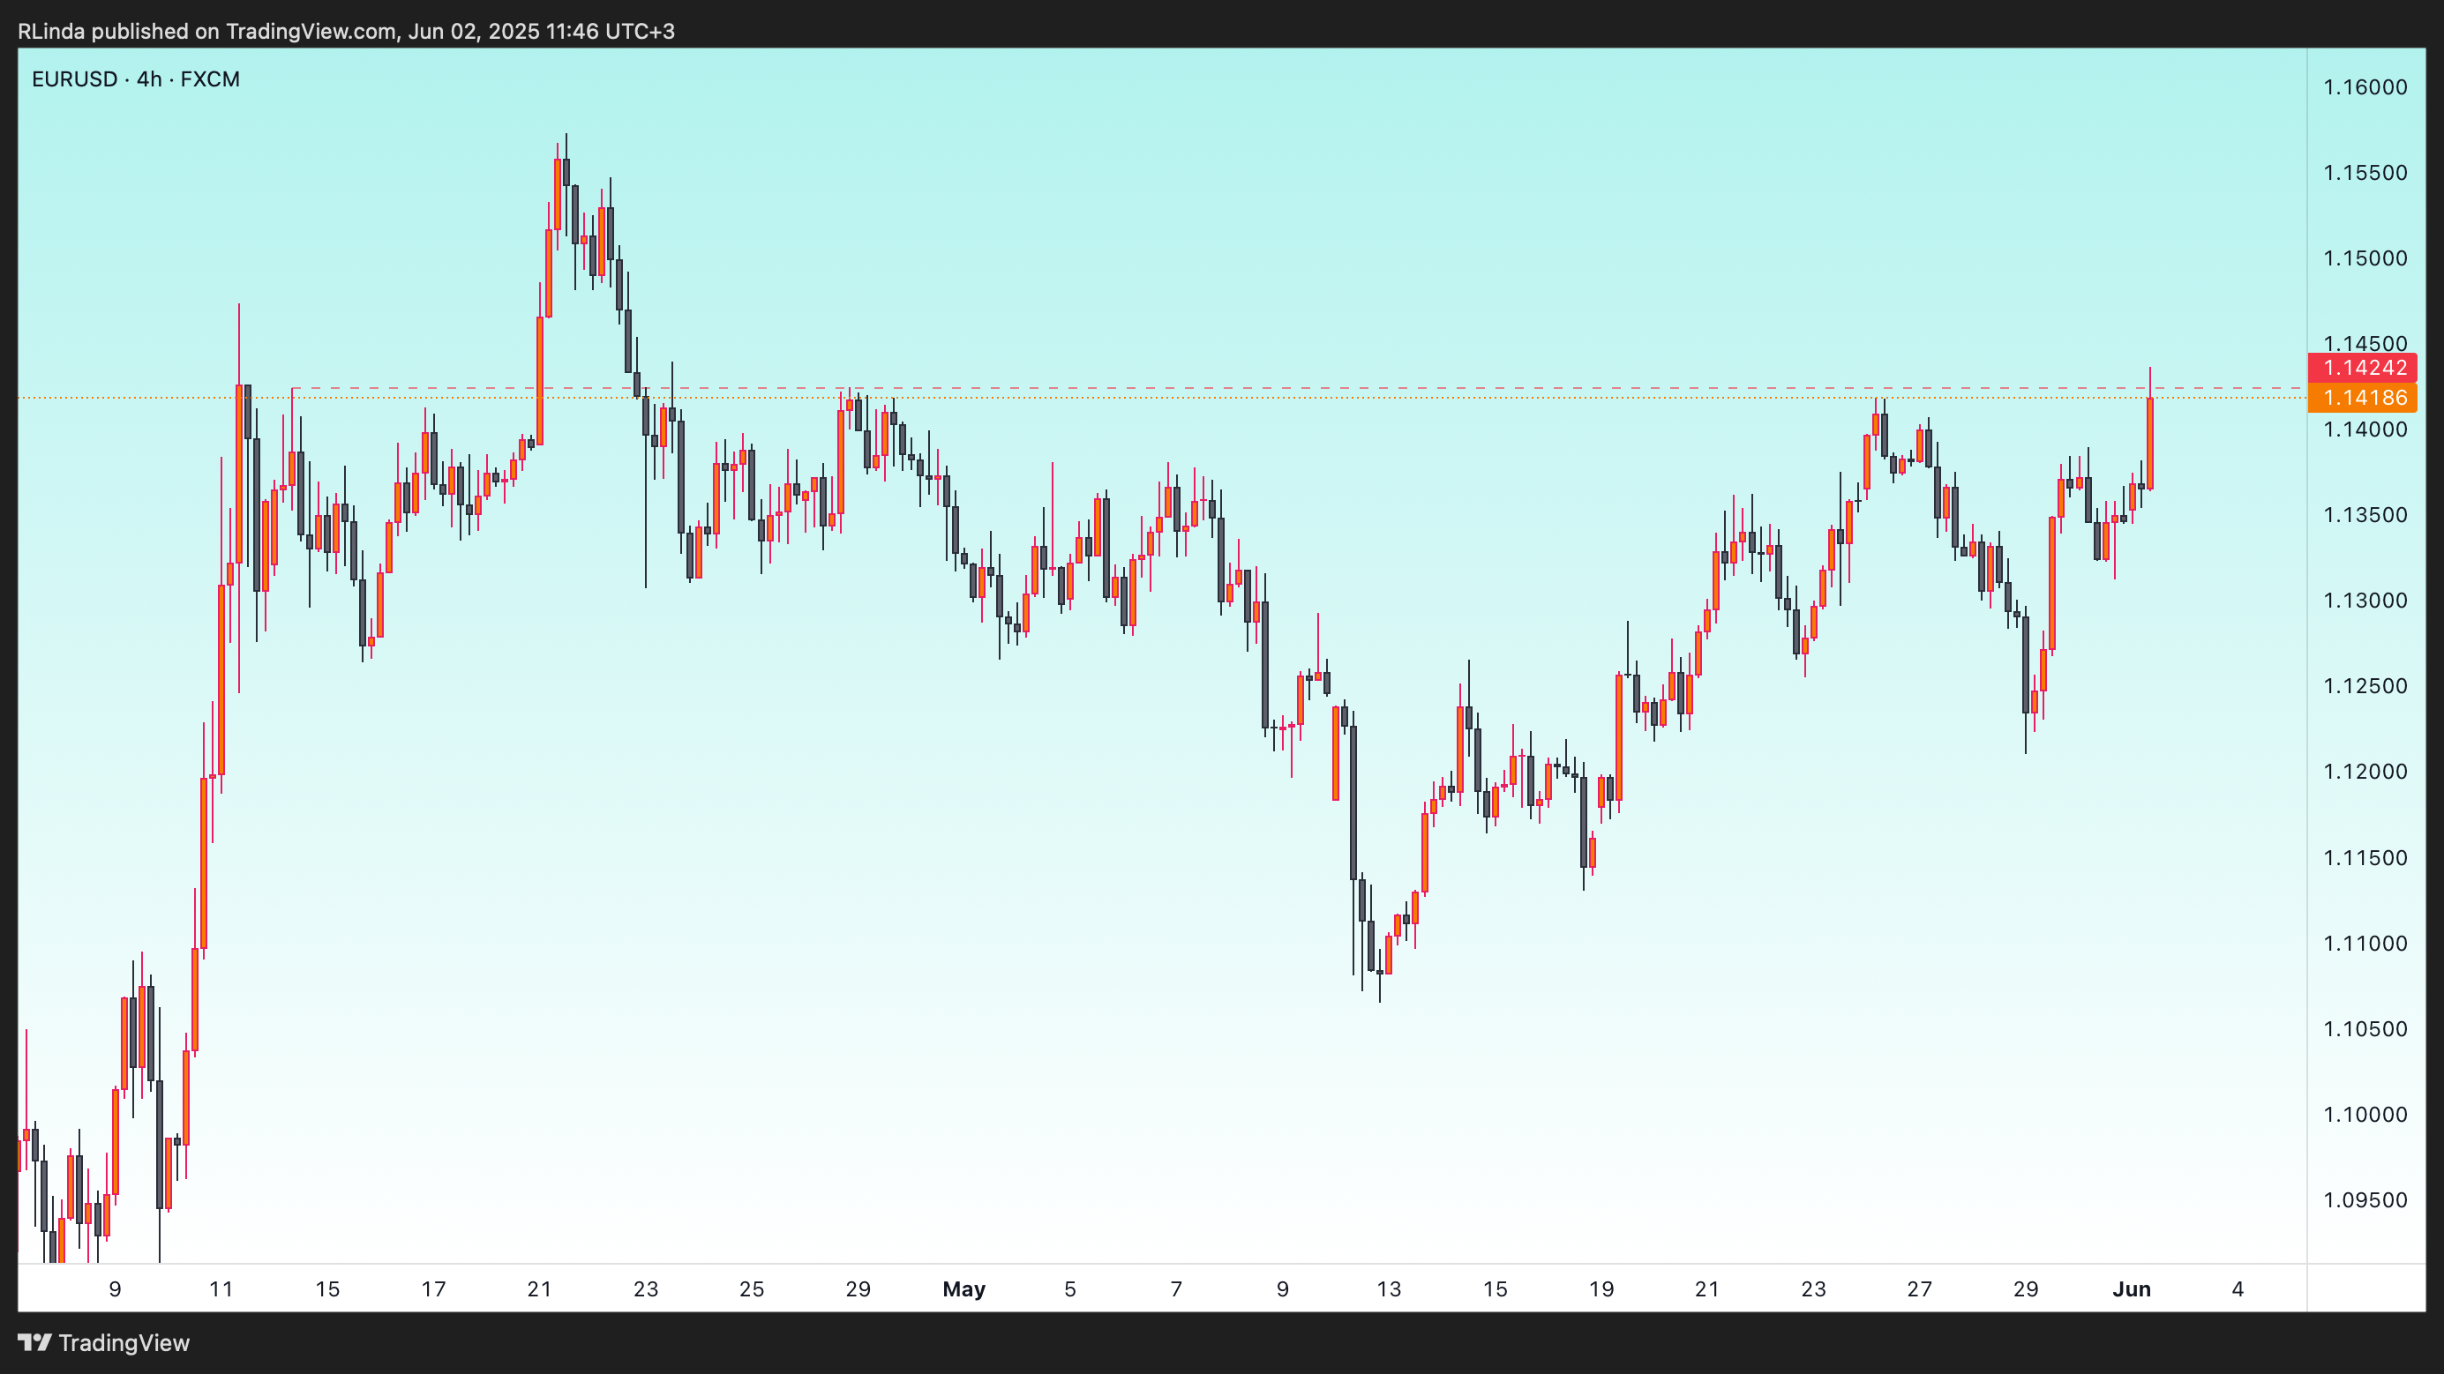Image resolution: width=2444 pixels, height=1374 pixels.
Task: Click price axis label 1.13000
Action: (2365, 601)
